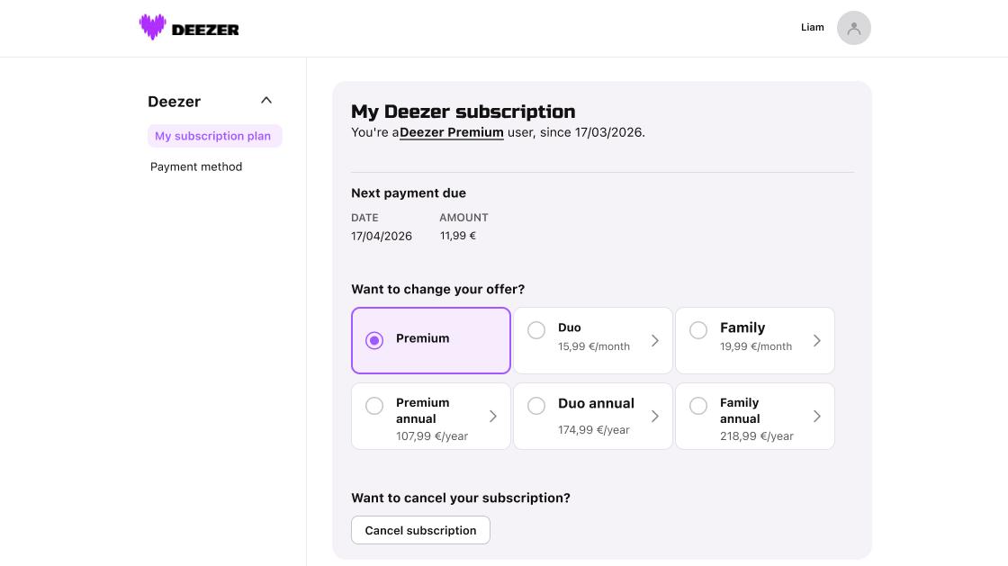1008x566 pixels.
Task: Open Duo plan details chevron
Action: click(x=655, y=340)
